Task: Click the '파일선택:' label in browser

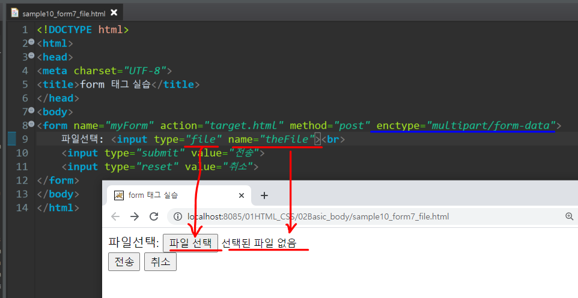Action: coord(134,242)
